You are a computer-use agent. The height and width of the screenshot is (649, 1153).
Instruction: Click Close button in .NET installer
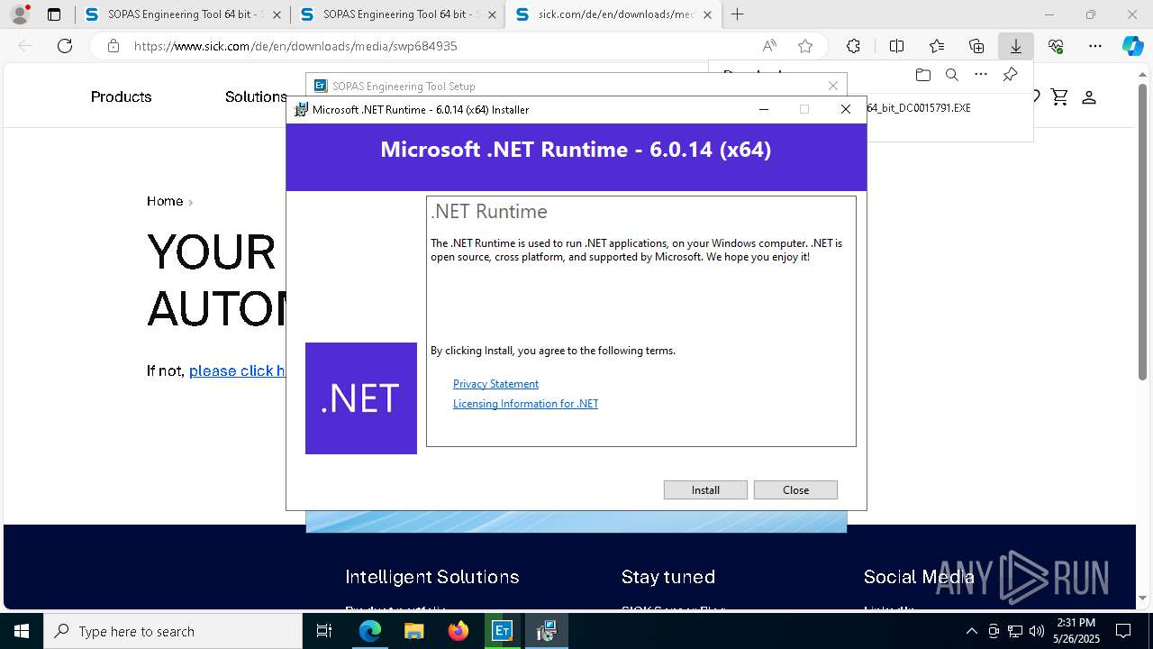tap(795, 489)
